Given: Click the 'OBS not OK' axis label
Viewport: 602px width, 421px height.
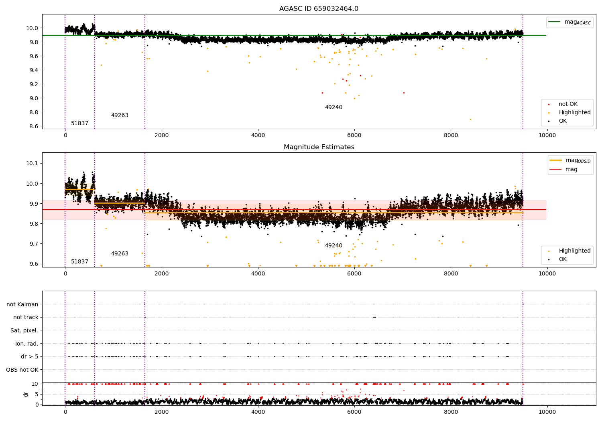Looking at the screenshot, I should pos(22,370).
